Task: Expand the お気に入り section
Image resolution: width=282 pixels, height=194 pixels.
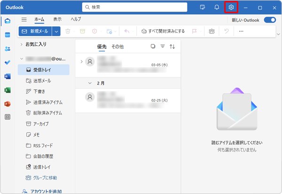Action: (x=22, y=44)
